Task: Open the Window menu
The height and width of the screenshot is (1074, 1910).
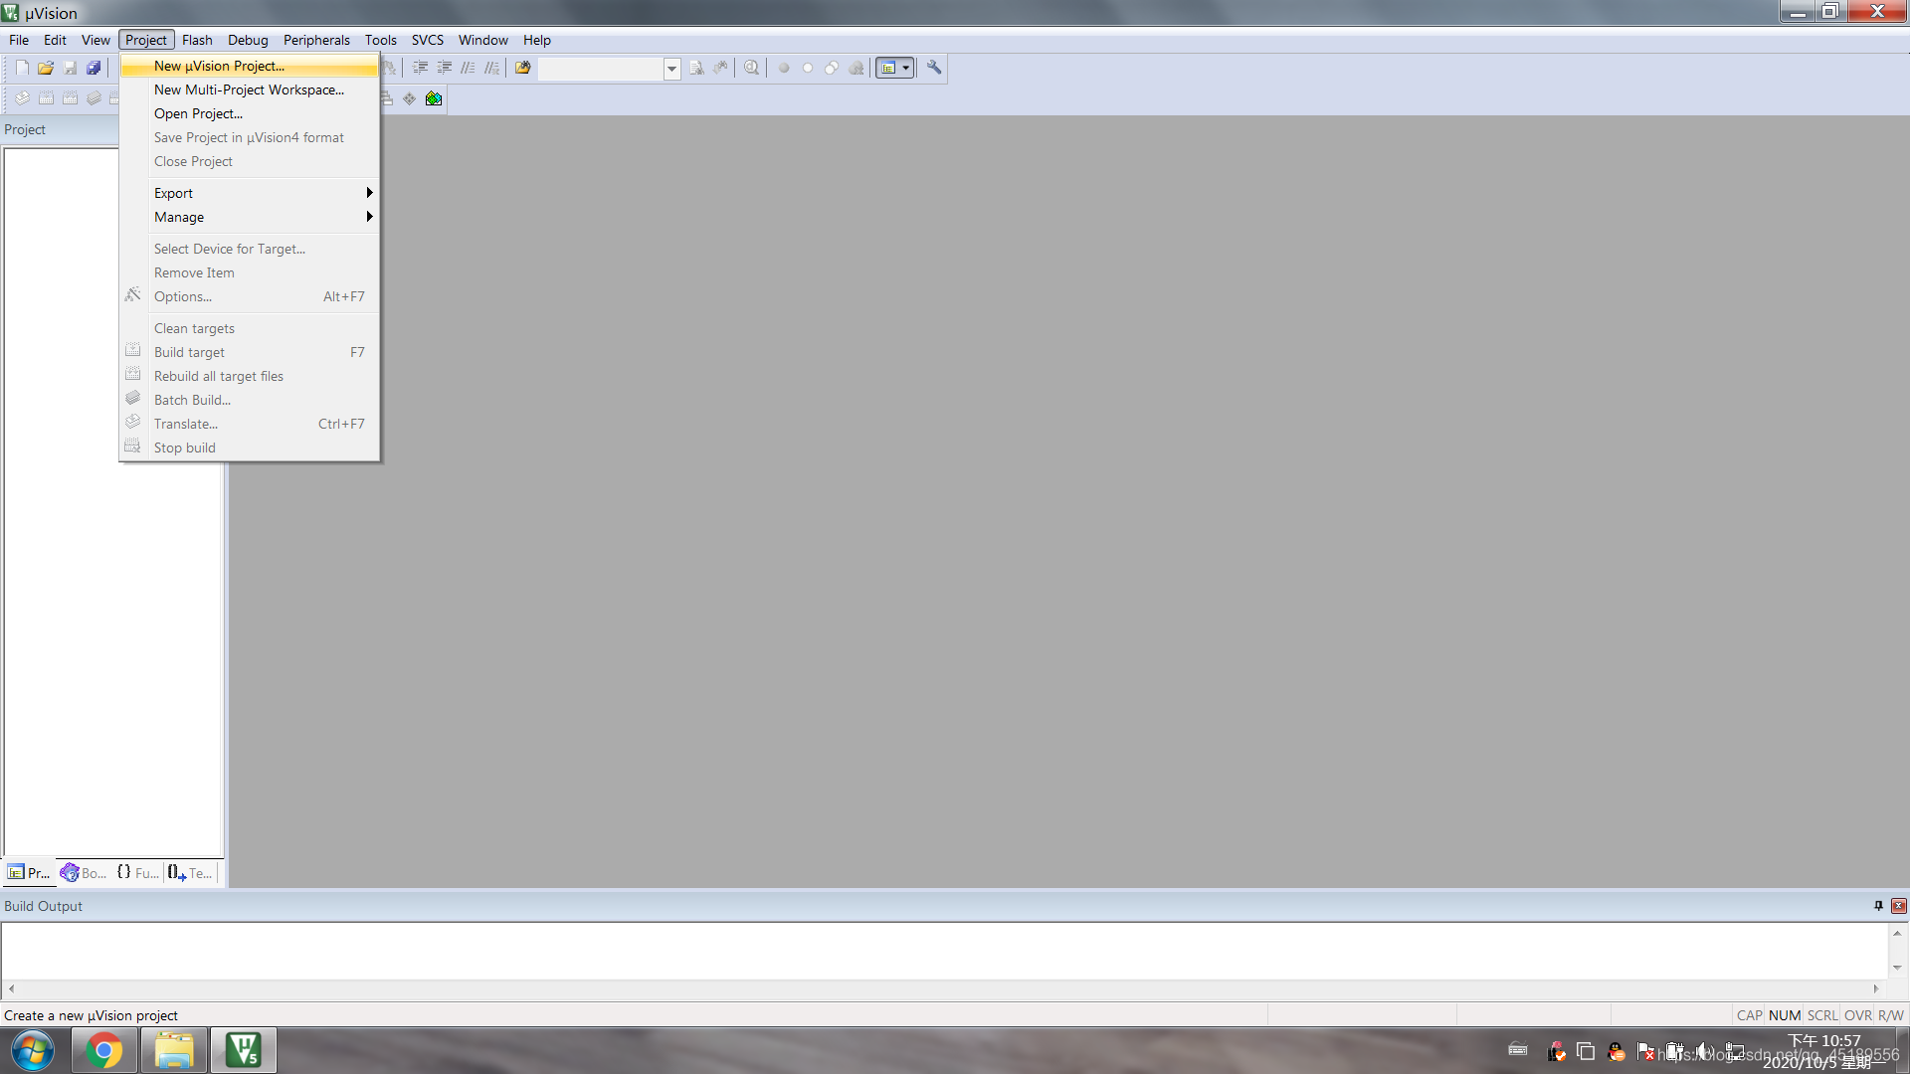Action: coord(483,40)
